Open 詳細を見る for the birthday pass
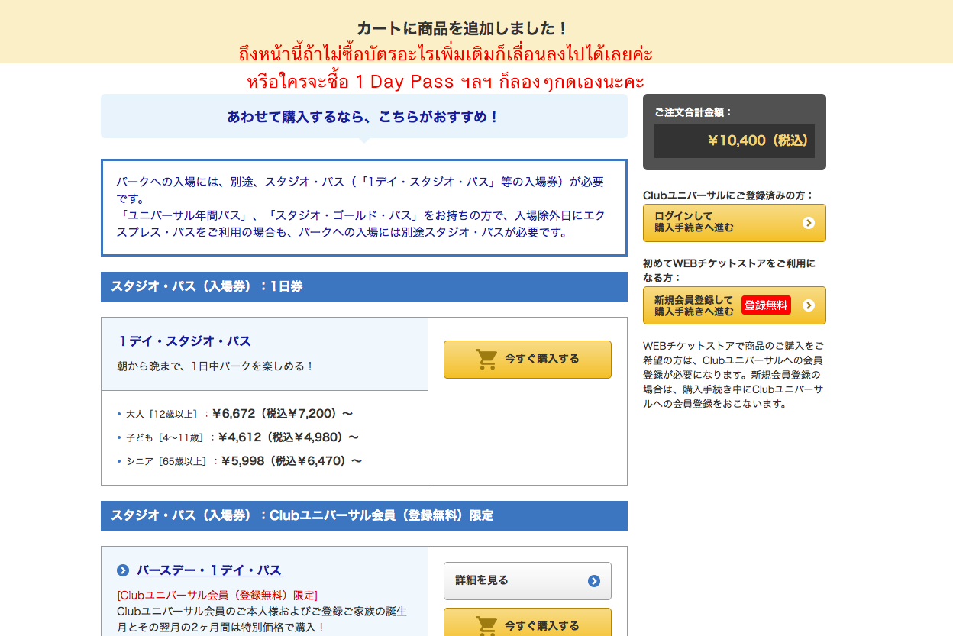 pos(528,581)
